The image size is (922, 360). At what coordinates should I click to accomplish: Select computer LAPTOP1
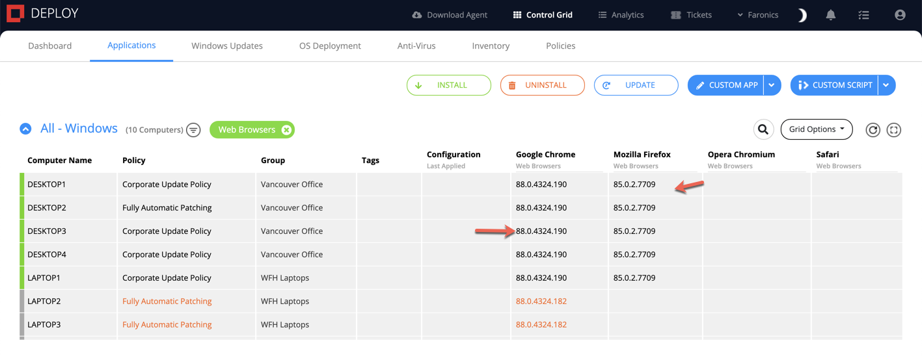coord(44,278)
